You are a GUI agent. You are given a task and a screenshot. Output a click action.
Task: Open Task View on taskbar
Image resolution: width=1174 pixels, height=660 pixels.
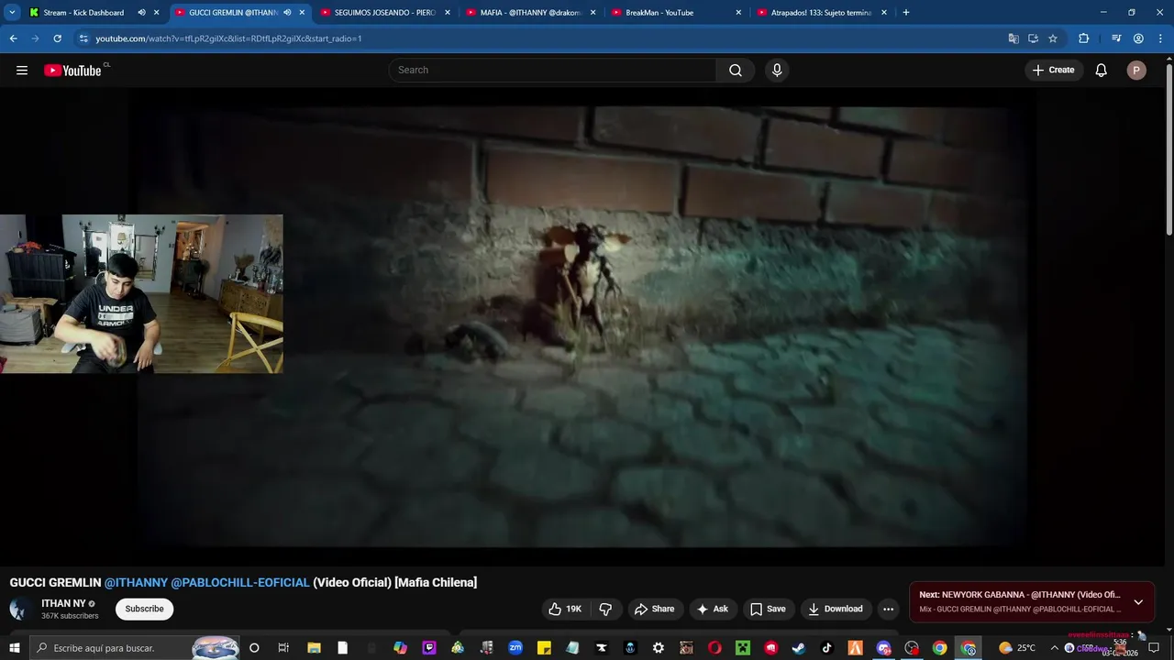click(x=283, y=648)
